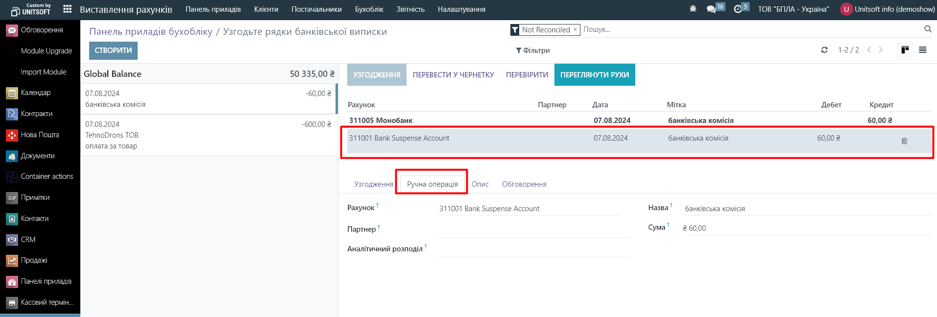Refresh the list with the reload icon
Viewport: 937px width, 317px height.
[824, 50]
